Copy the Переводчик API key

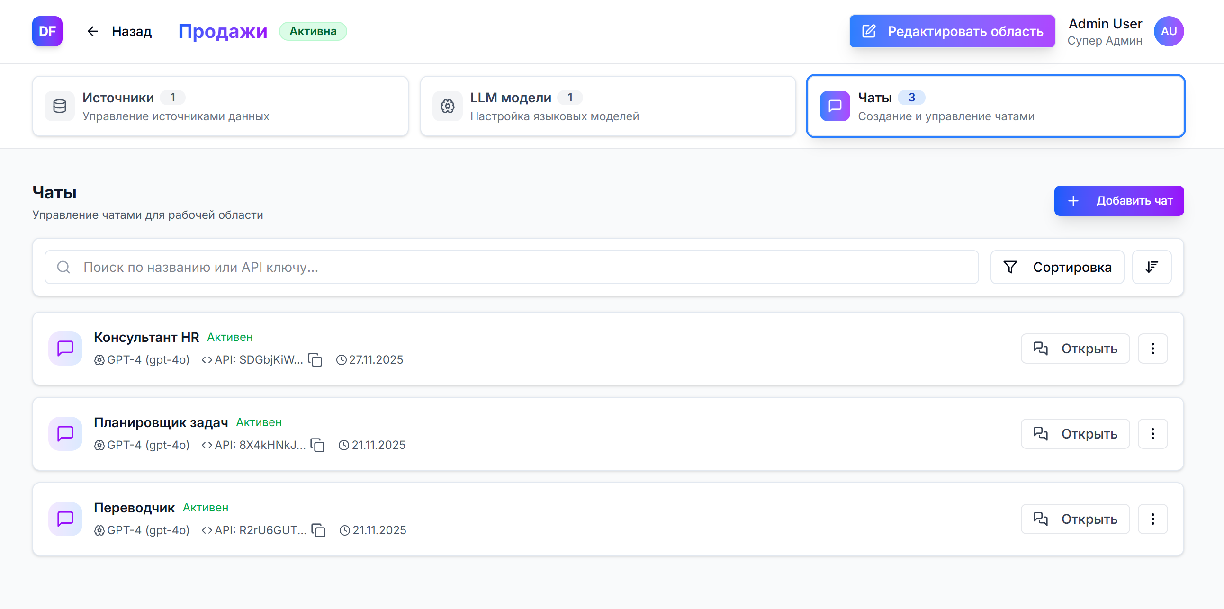318,530
